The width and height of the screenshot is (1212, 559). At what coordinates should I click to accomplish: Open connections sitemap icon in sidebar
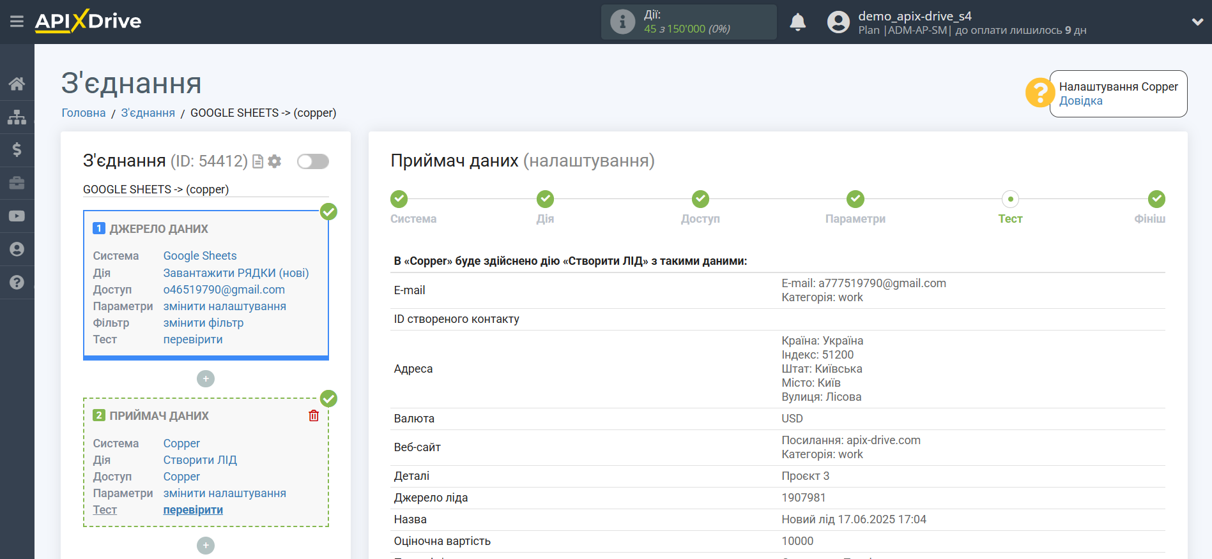[x=17, y=117]
